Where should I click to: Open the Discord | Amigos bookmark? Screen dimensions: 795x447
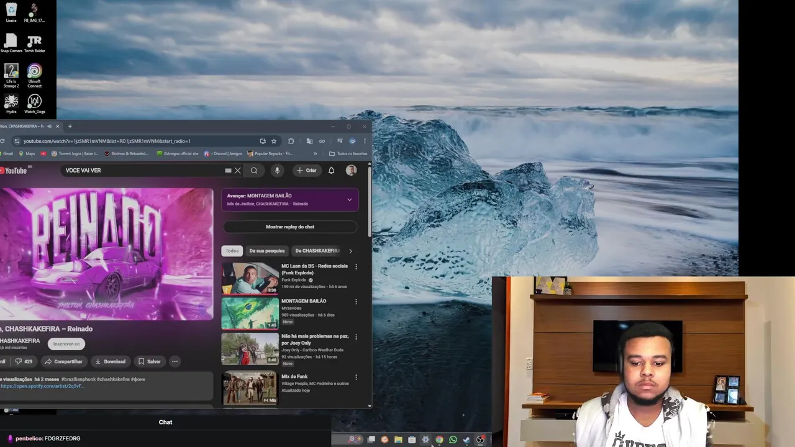pos(224,153)
